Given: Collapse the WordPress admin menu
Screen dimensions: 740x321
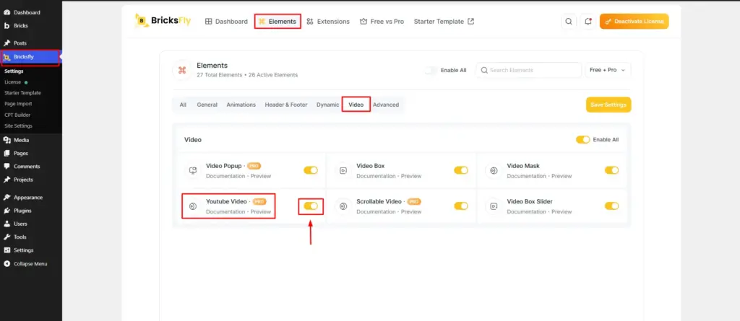Looking at the screenshot, I should 31,263.
